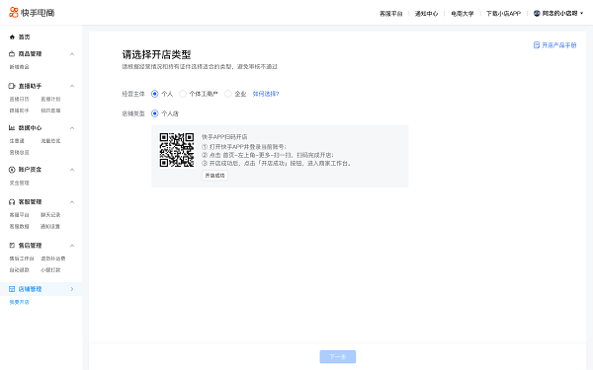
Task: Click the home icon beside 首页
Action: tap(12, 37)
